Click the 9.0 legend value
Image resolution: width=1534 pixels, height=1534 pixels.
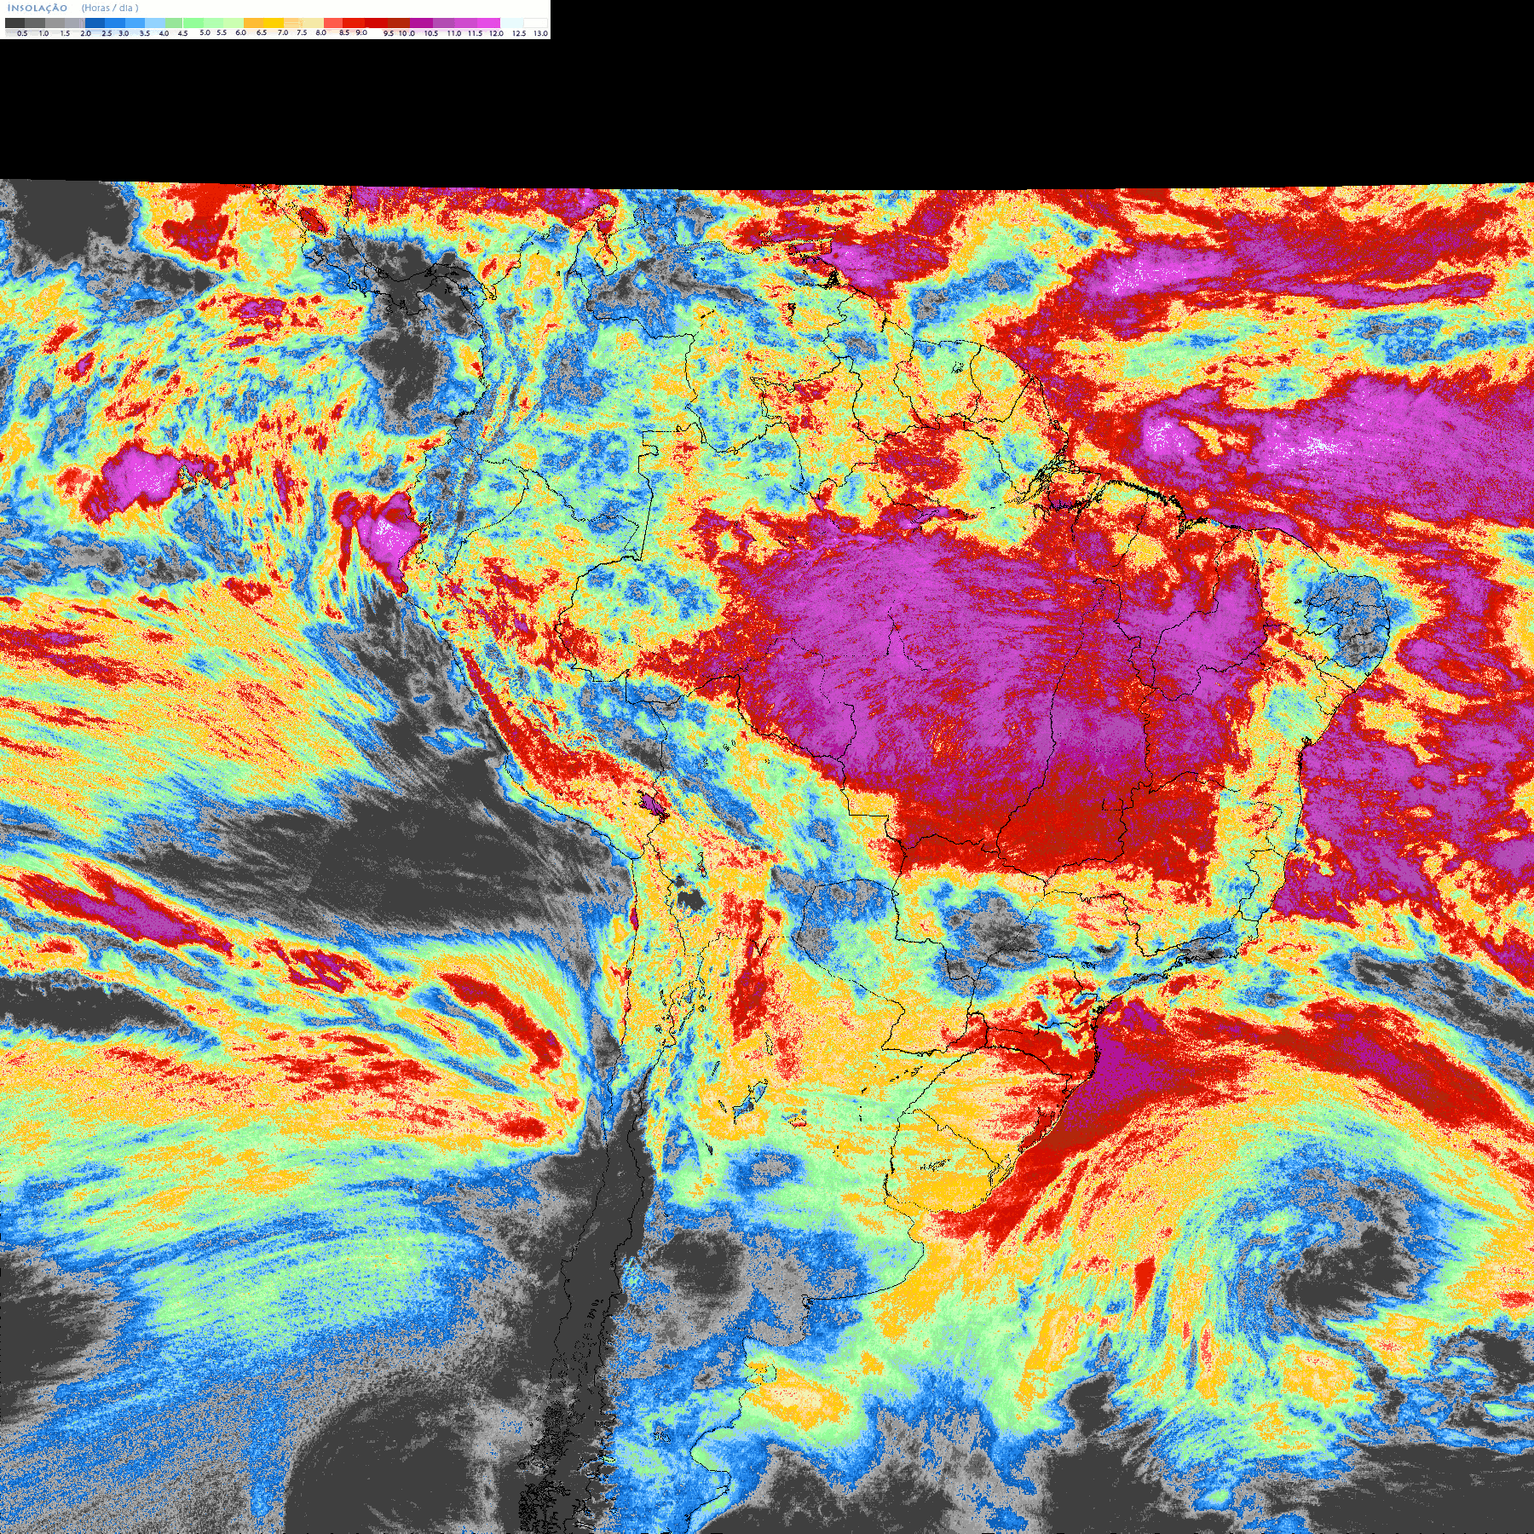point(361,32)
